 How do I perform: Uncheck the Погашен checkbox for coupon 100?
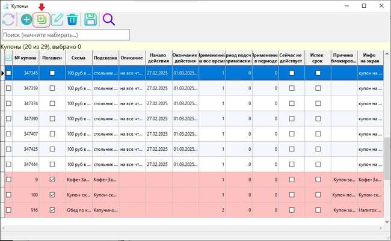tap(52, 195)
